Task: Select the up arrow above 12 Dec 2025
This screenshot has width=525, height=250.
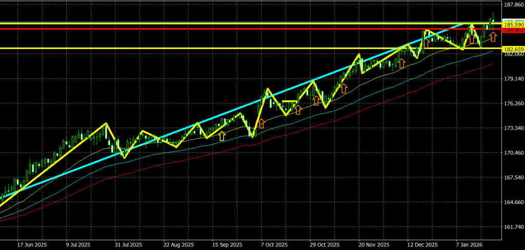Action: (x=426, y=43)
